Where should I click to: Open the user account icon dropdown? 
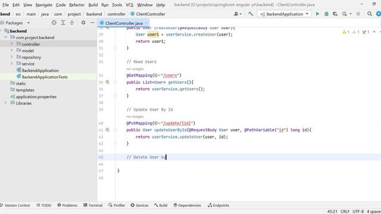coord(238,14)
